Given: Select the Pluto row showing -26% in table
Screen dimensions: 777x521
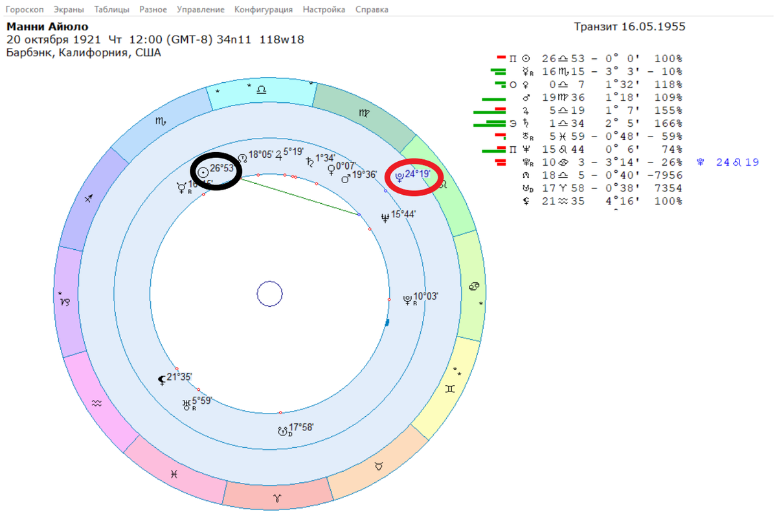Looking at the screenshot, I should 588,162.
